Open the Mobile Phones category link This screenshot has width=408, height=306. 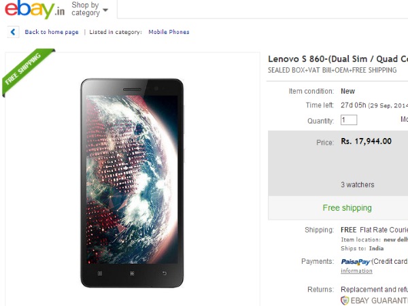point(171,32)
